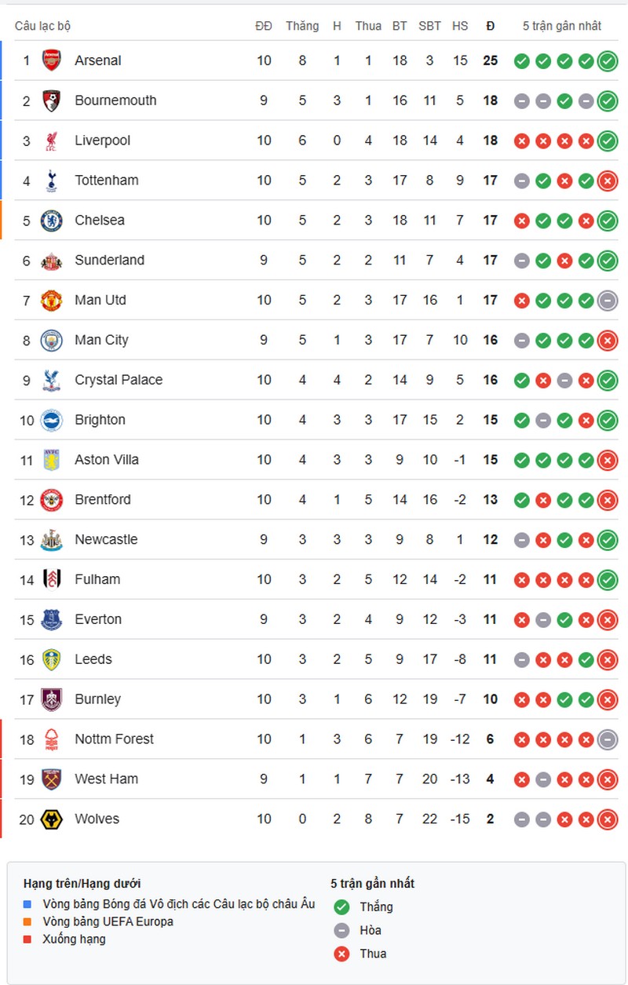The height and width of the screenshot is (985, 628).
Task: Click the red 'Xuống hạng' legend swatch
Action: (27, 939)
